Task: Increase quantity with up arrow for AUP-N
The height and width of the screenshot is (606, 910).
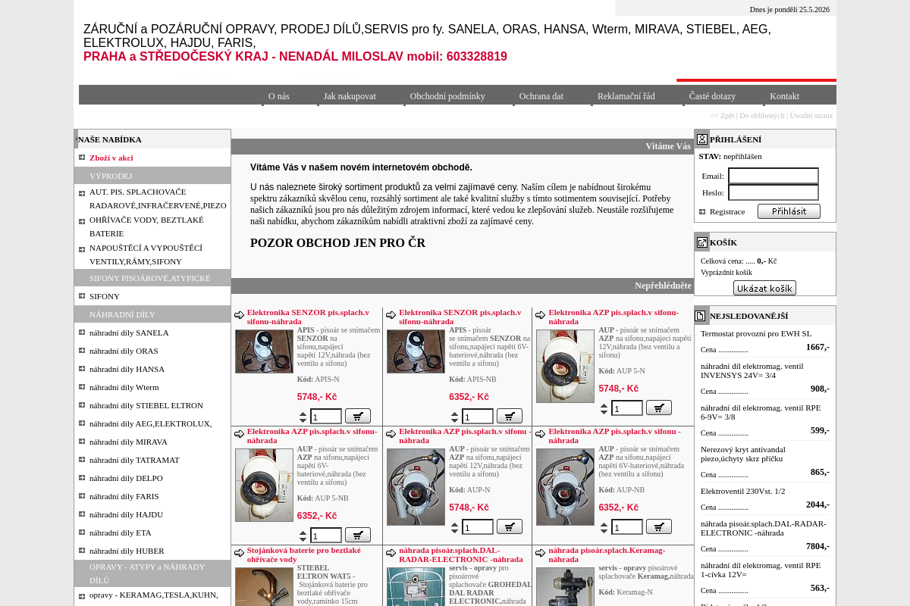Action: coord(455,524)
